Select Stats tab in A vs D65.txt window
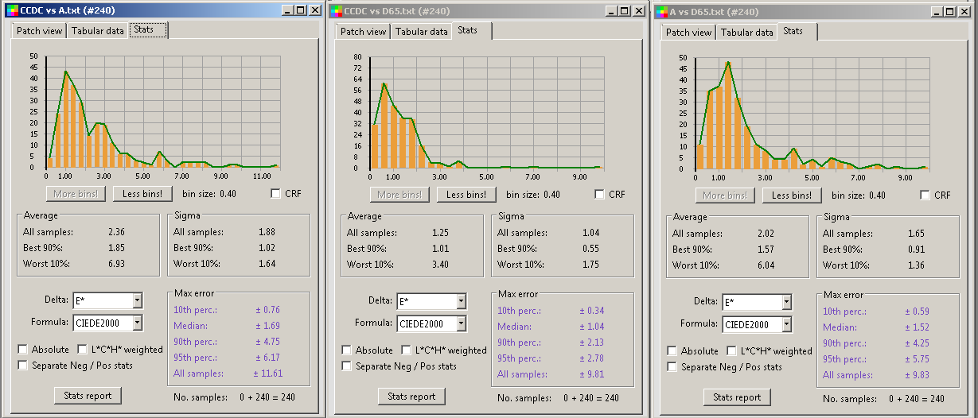 (x=797, y=31)
